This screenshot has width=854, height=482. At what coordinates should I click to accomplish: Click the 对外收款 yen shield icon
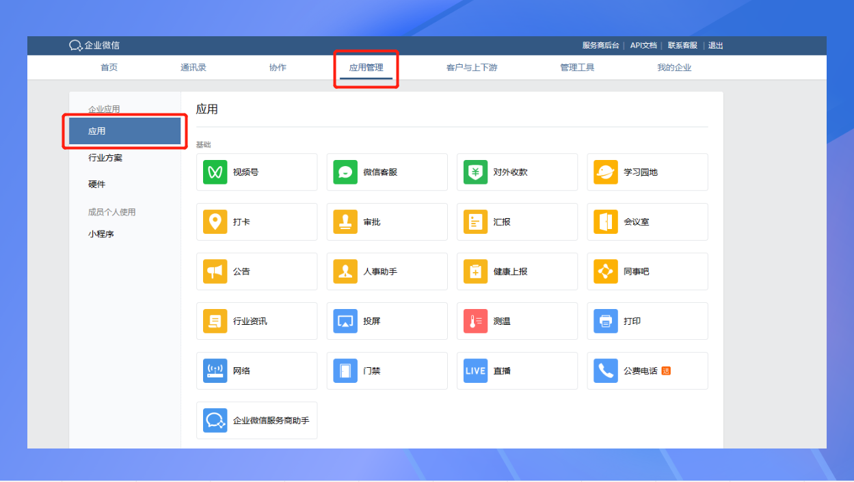pos(476,172)
